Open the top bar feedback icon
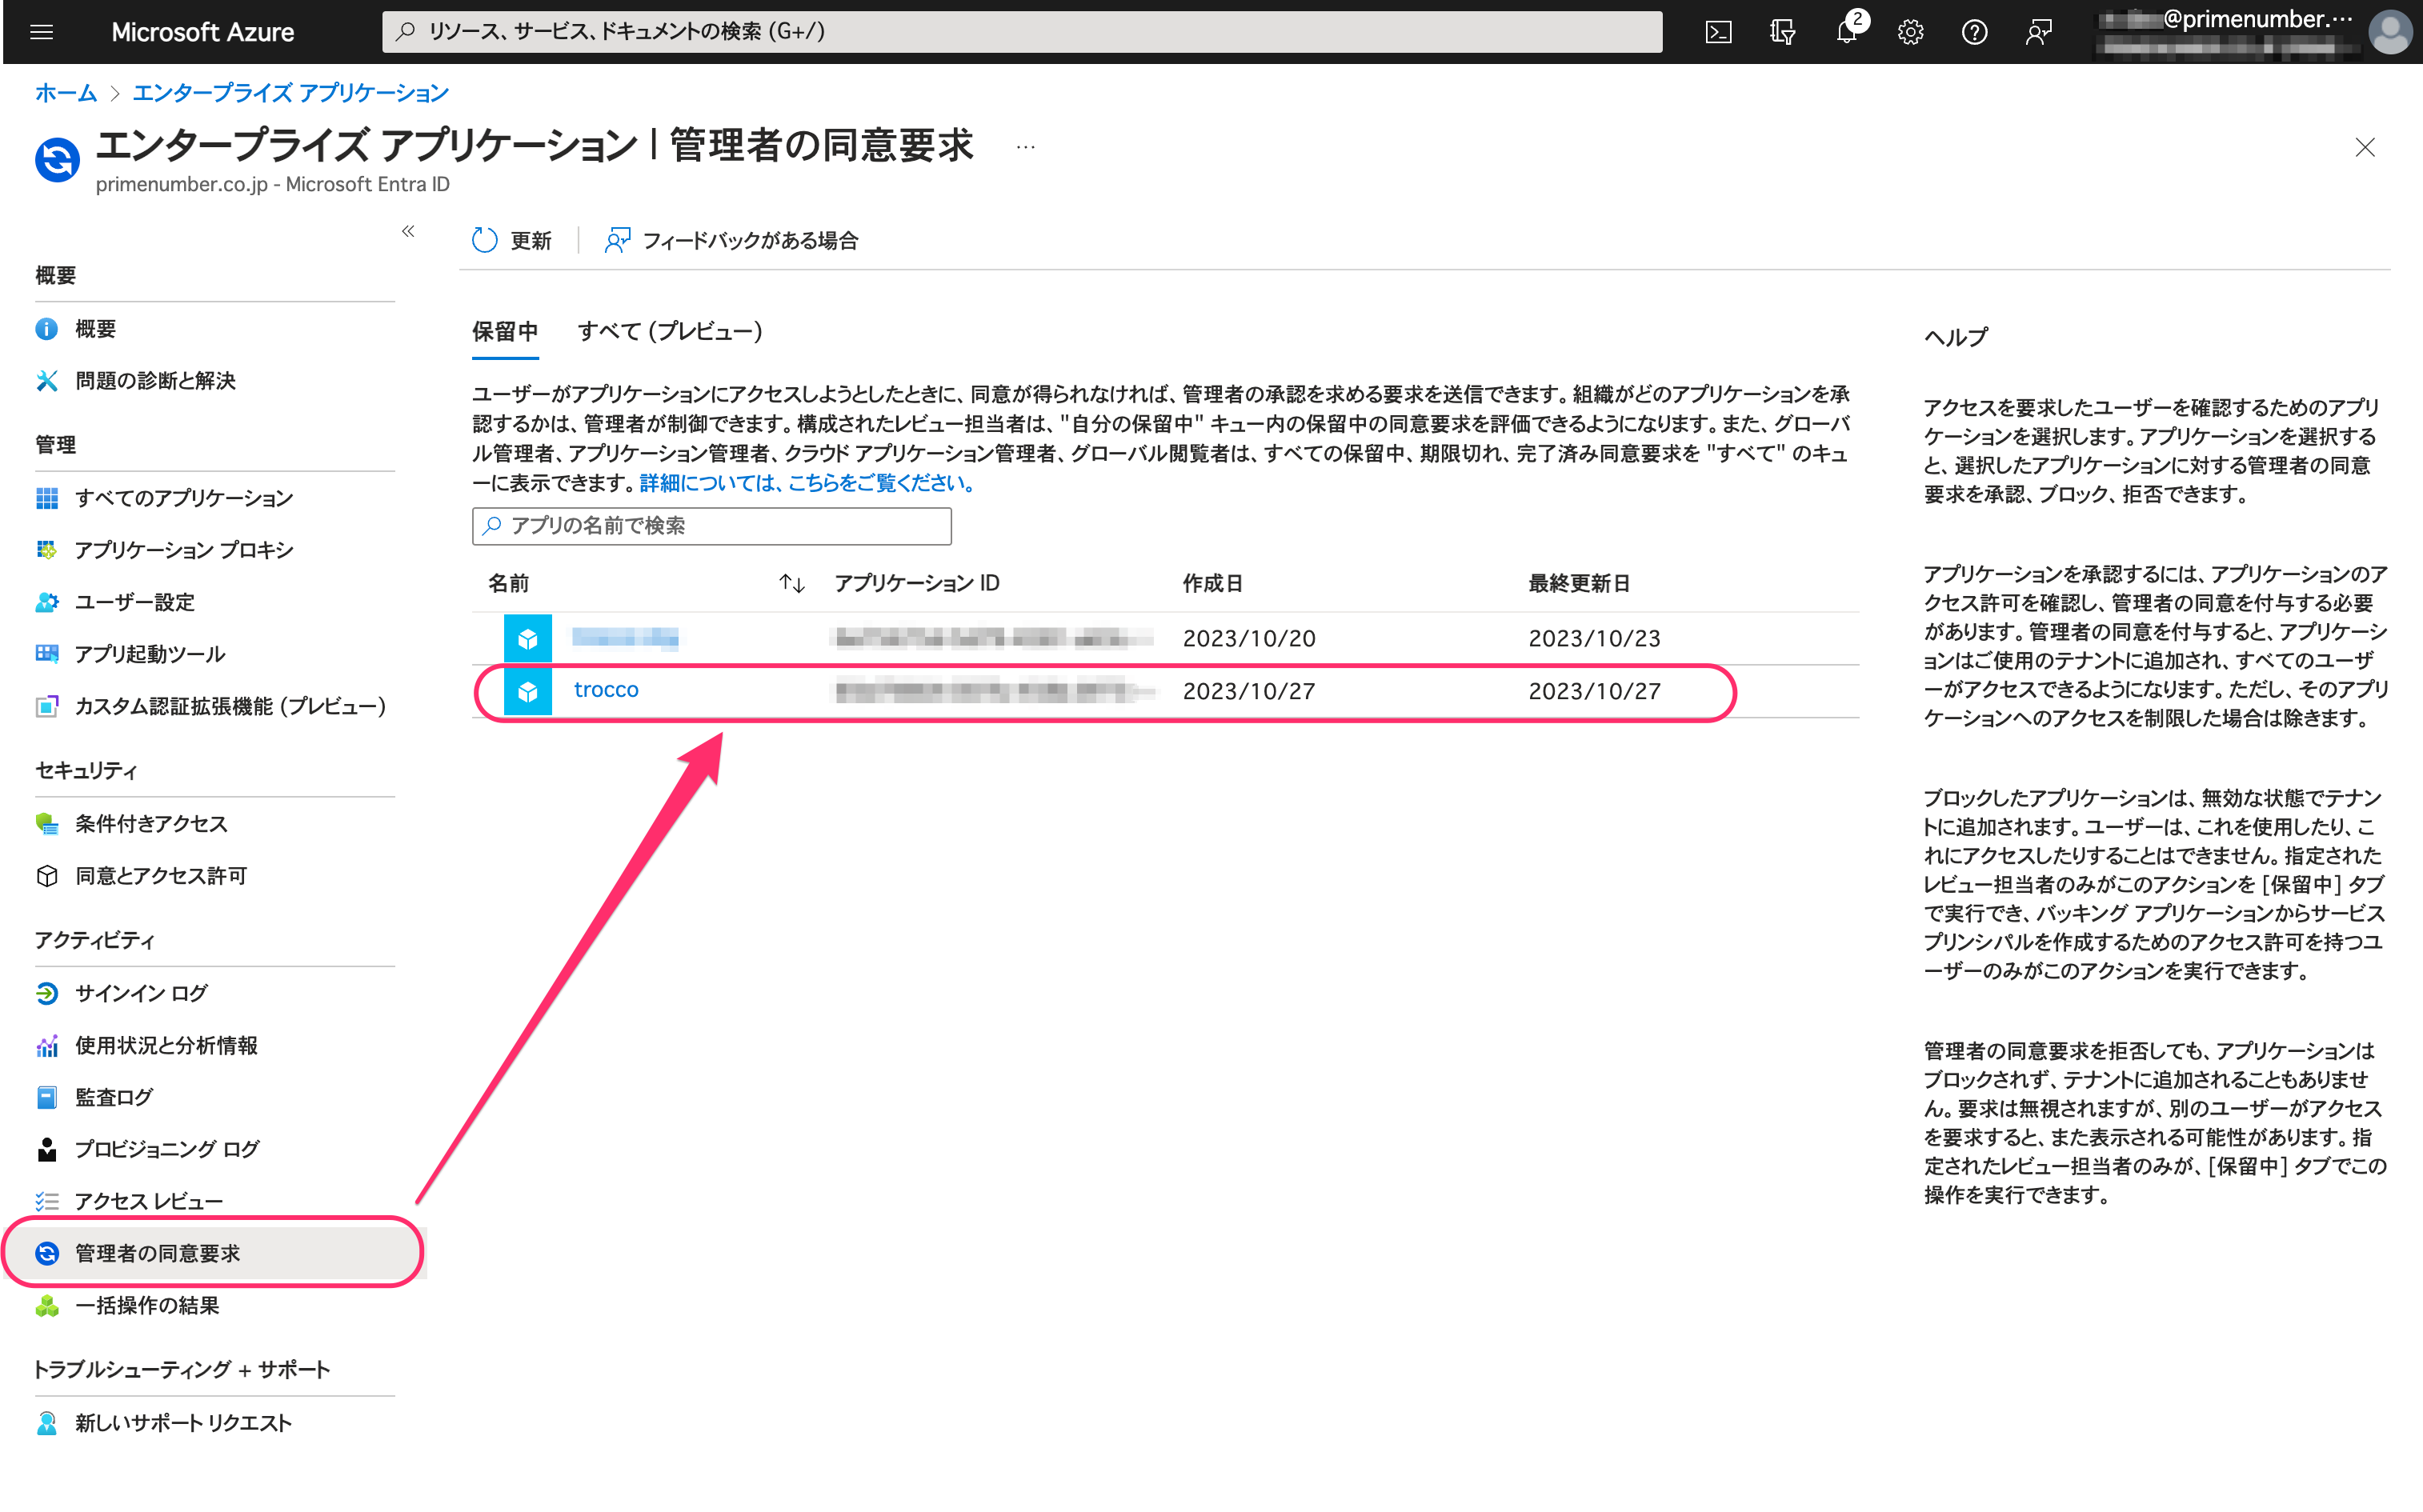 point(2038,32)
